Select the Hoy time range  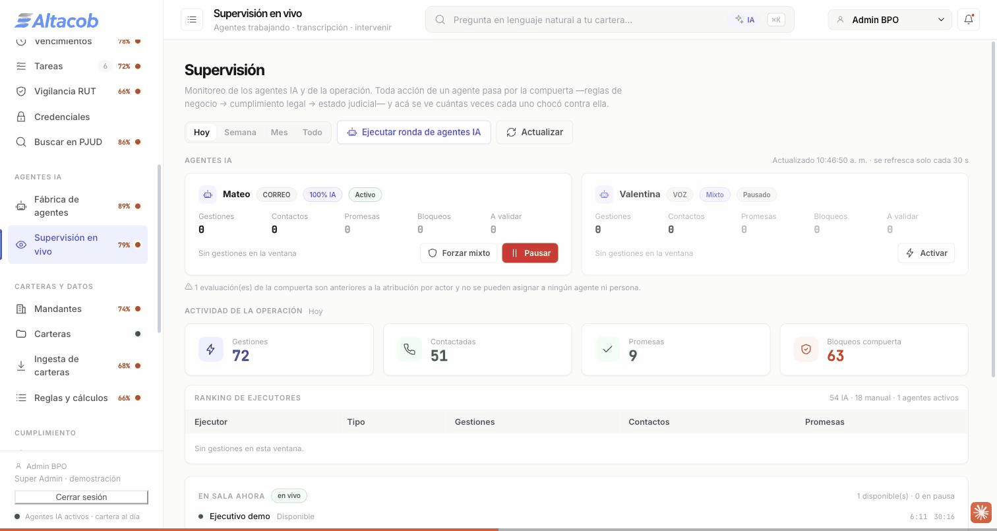[202, 132]
